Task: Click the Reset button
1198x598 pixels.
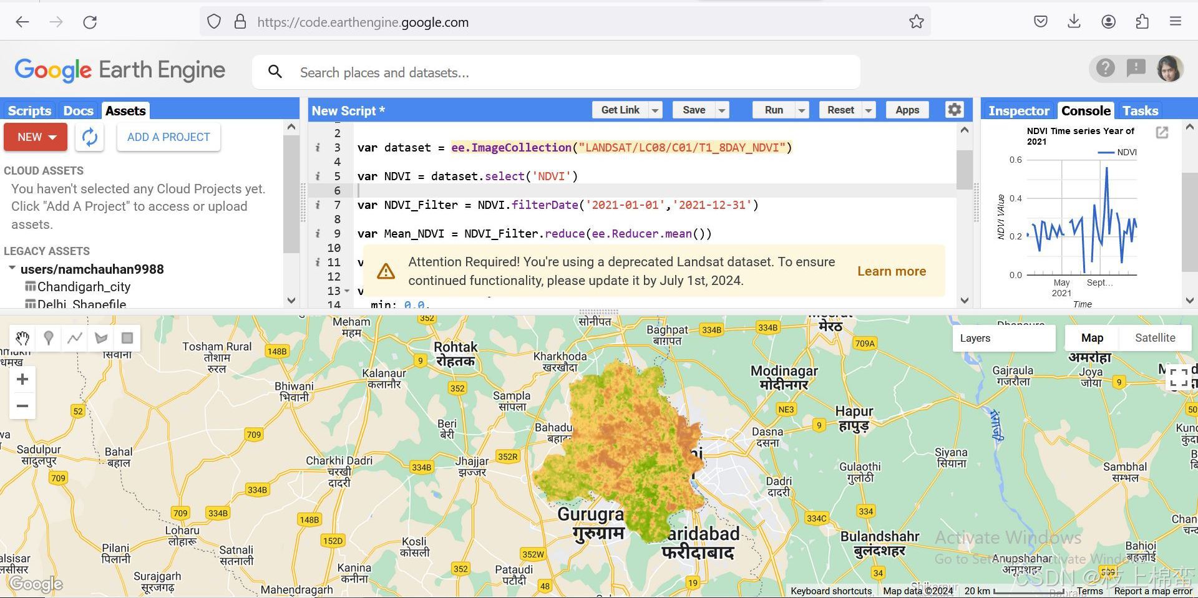Action: pyautogui.click(x=840, y=110)
